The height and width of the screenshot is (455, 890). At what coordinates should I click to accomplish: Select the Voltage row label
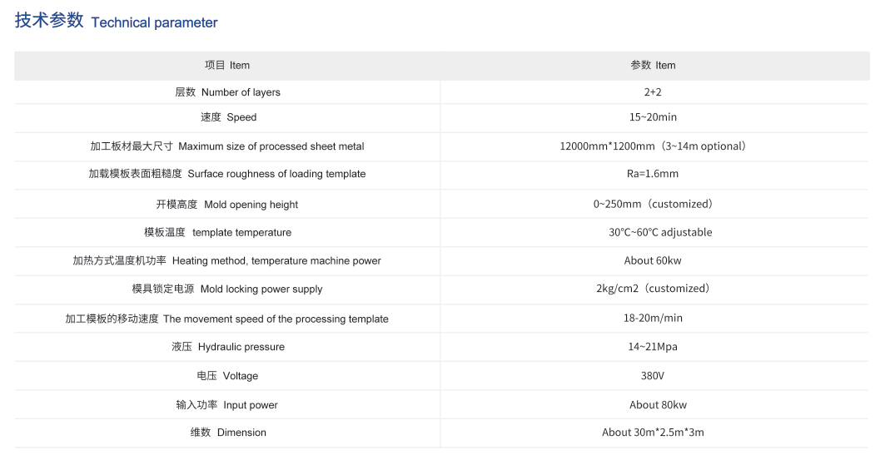pyautogui.click(x=227, y=376)
